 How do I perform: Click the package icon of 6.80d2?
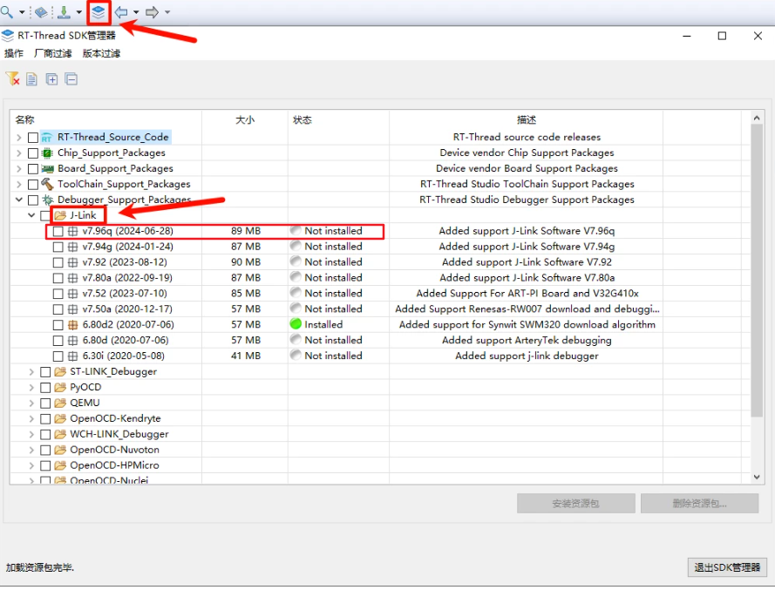(72, 325)
